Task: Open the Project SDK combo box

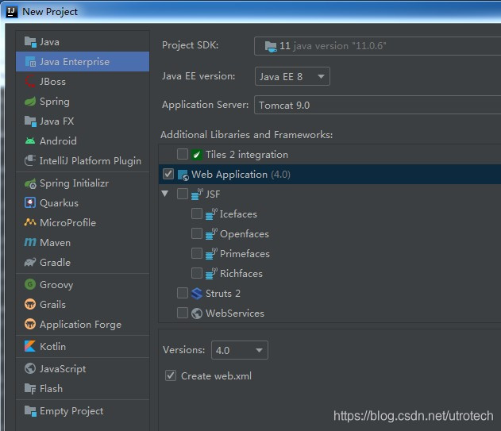Action: coord(378,46)
